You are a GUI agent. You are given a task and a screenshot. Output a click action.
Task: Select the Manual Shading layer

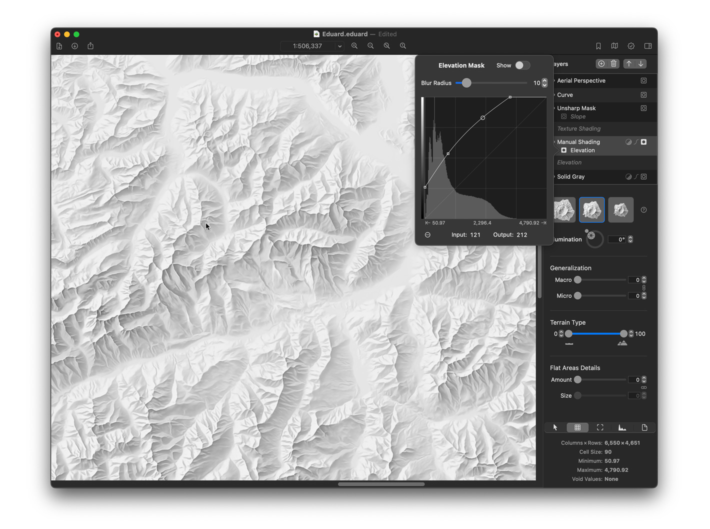578,142
